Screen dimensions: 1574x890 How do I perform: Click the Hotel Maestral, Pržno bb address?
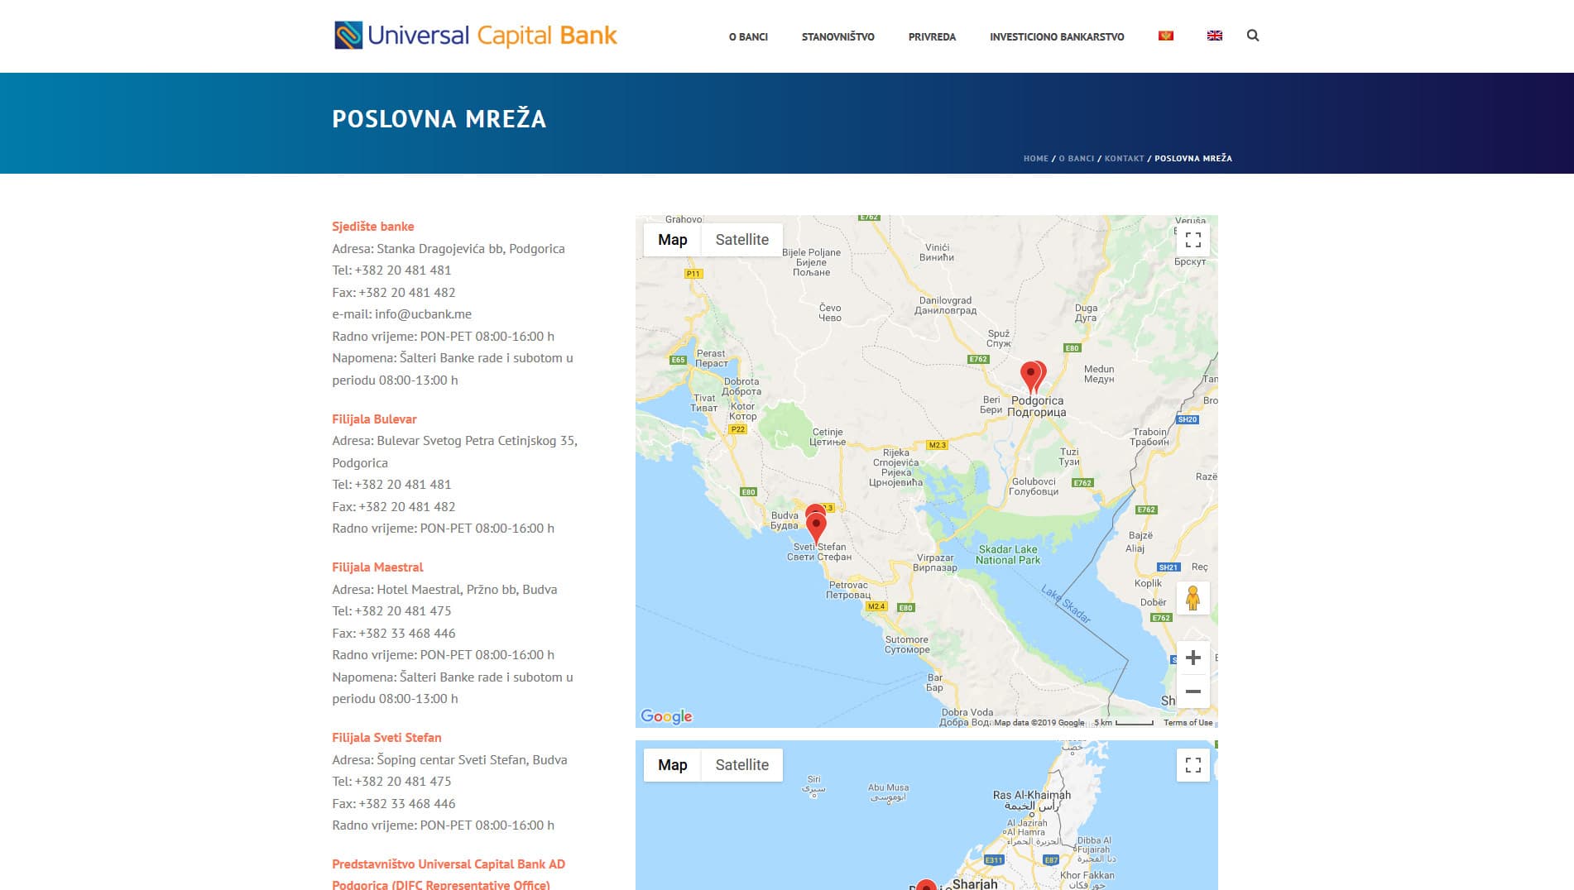[444, 590]
